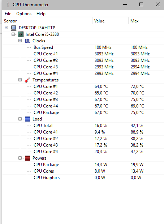Collapse the Load section
The image size is (164, 224).
click(20, 119)
